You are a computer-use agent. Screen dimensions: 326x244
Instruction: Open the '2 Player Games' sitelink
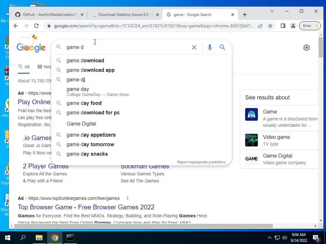coord(46,166)
